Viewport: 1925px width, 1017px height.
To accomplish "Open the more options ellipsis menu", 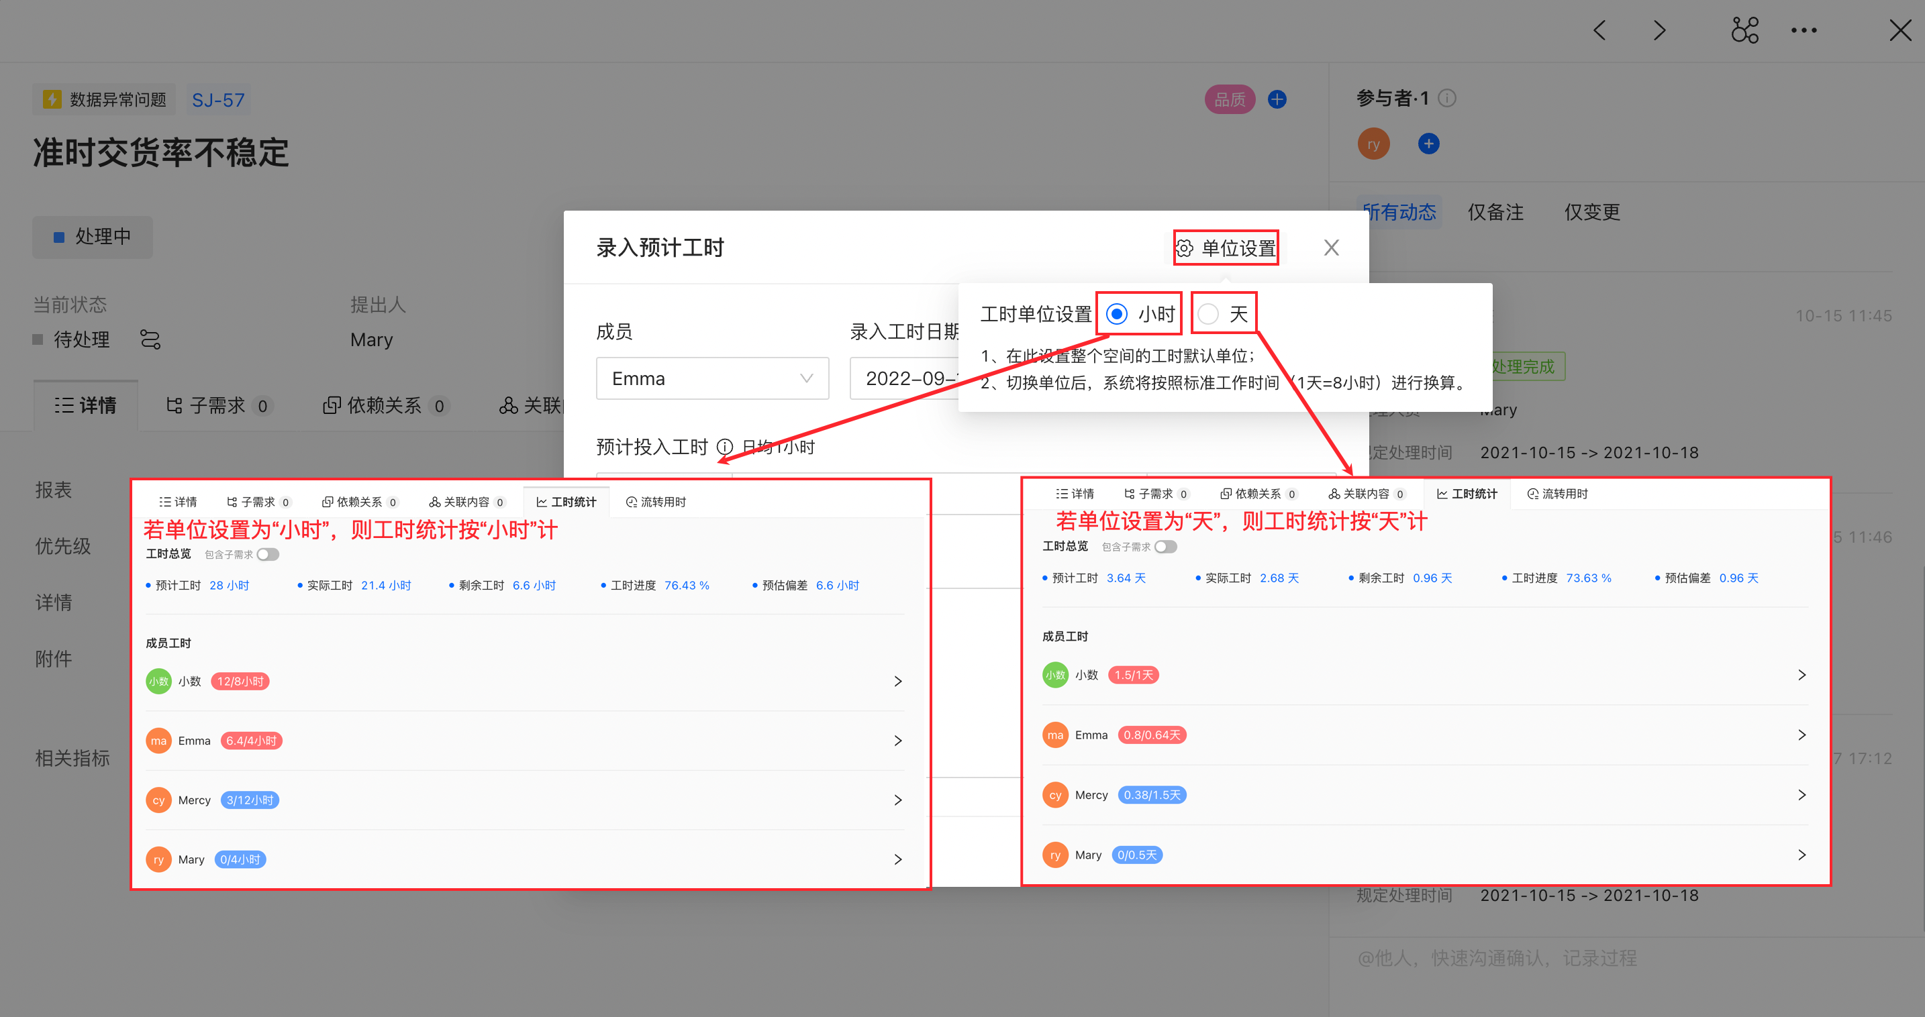I will pos(1804,31).
